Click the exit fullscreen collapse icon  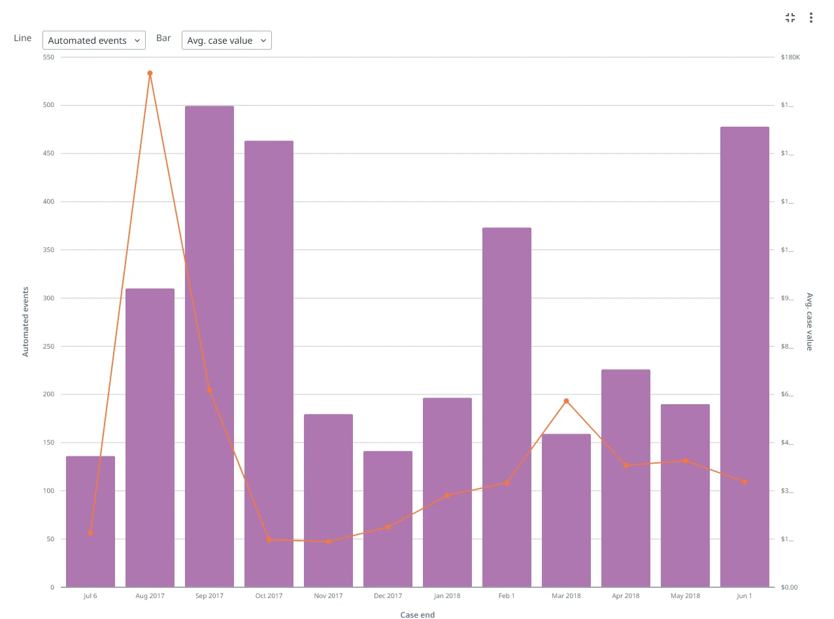pos(790,18)
